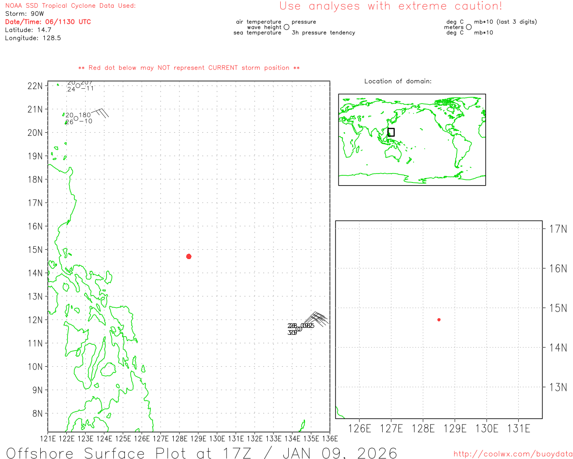Select the 'Date/Time: 06/1130 UTC' text
Screen dimensions: 573x459
point(48,22)
